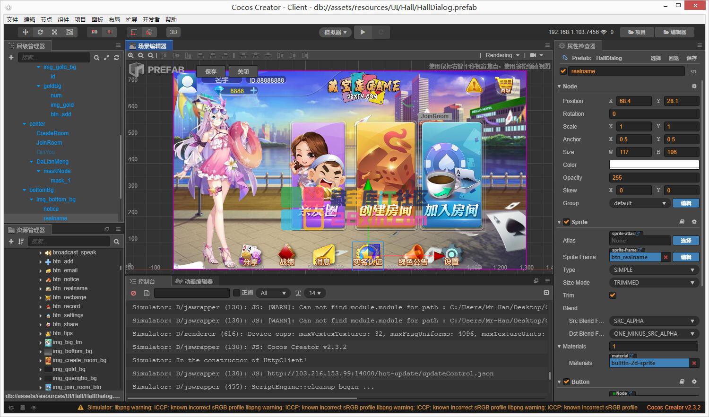This screenshot has width=709, height=417.
Task: Click the refresh icon in hierarchy panel
Action: tap(116, 58)
